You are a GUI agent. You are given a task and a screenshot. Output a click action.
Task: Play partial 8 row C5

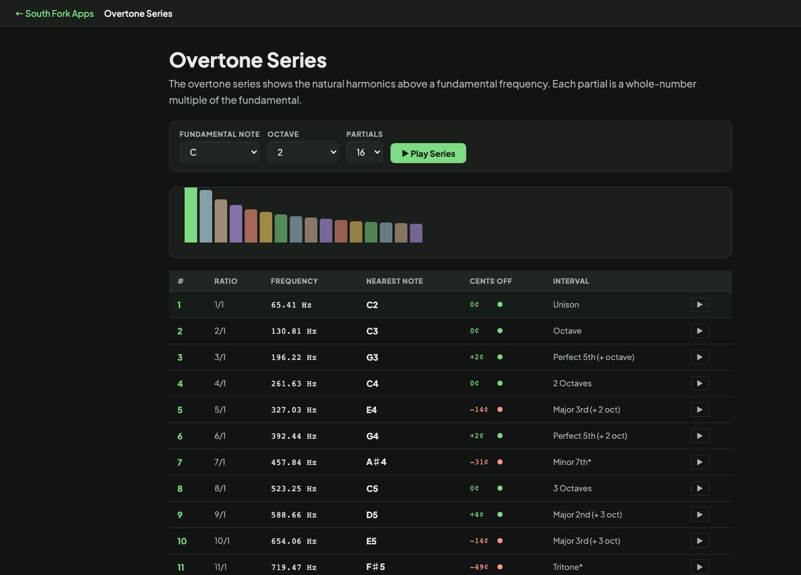pos(700,488)
